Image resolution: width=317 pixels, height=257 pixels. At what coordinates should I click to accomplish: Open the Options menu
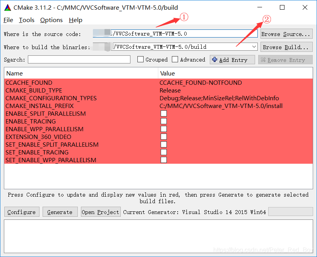[51, 20]
